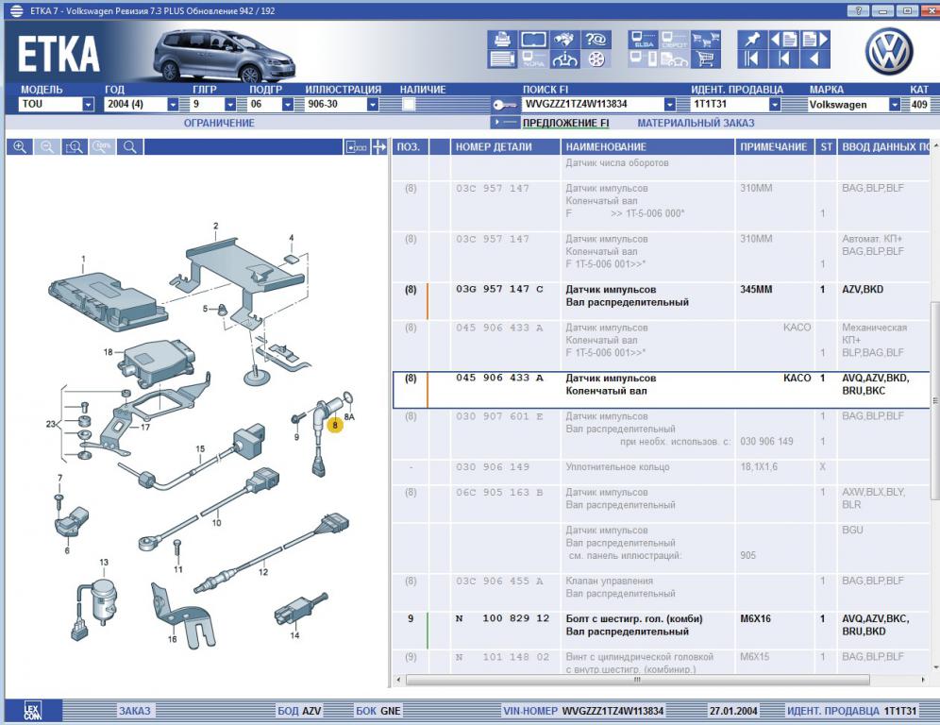Click the DEPOT icon
Screen dimensions: 940x725
point(674,40)
